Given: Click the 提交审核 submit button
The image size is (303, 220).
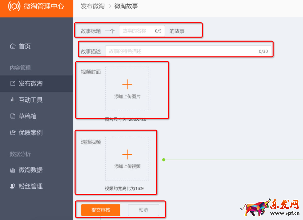Looking at the screenshot, I should pos(101,210).
